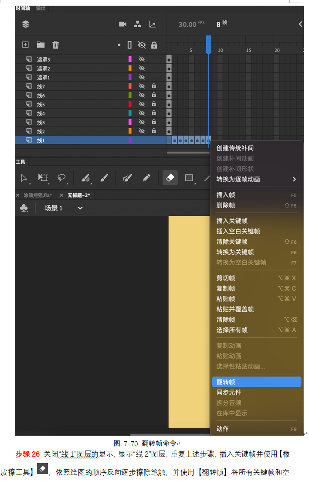Select the Eraser tool

coord(170,177)
